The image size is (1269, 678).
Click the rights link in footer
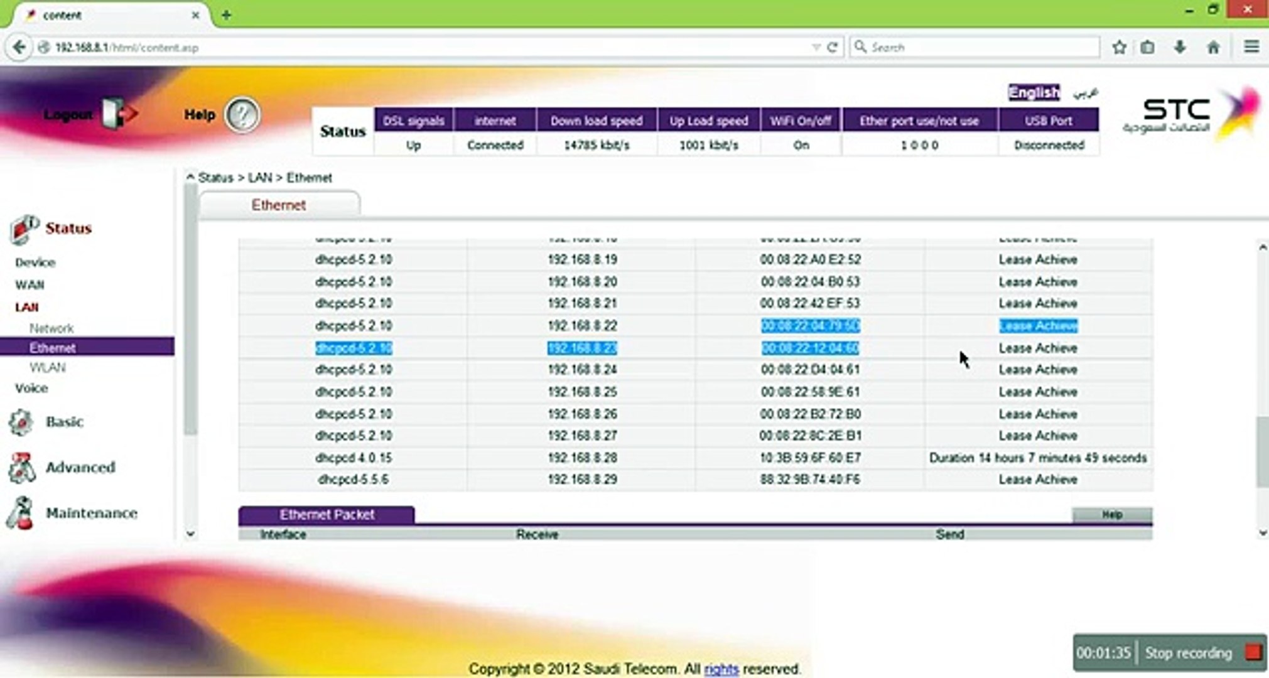721,669
